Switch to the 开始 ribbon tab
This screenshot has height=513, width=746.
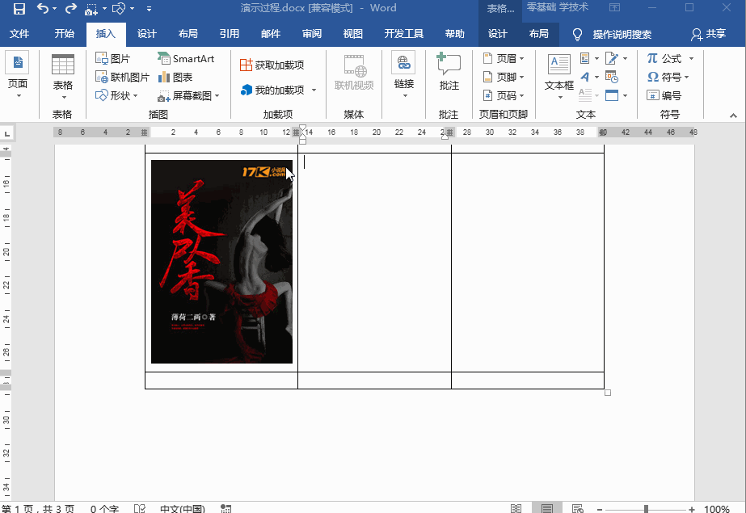(x=64, y=34)
